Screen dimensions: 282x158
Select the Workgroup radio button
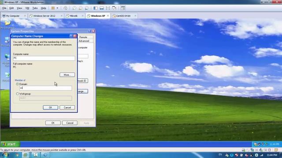18,93
